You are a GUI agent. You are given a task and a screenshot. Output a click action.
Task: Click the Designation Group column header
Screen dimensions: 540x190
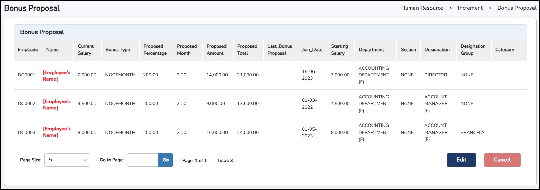click(473, 50)
